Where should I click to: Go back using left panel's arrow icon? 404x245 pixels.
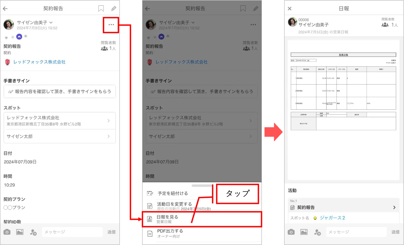click(x=5, y=8)
